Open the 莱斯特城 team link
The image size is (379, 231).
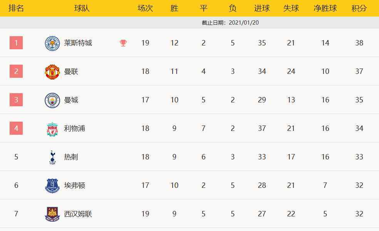point(78,43)
